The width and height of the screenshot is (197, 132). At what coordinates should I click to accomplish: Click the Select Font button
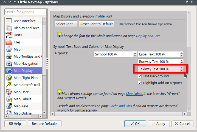click(x=66, y=24)
